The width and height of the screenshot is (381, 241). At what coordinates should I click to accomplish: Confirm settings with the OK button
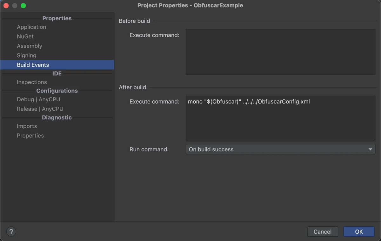click(359, 231)
